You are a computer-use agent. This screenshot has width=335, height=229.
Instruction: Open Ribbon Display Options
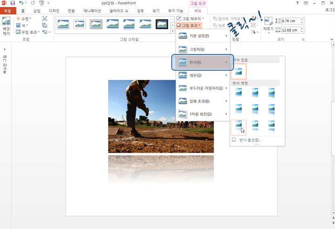coord(306,3)
